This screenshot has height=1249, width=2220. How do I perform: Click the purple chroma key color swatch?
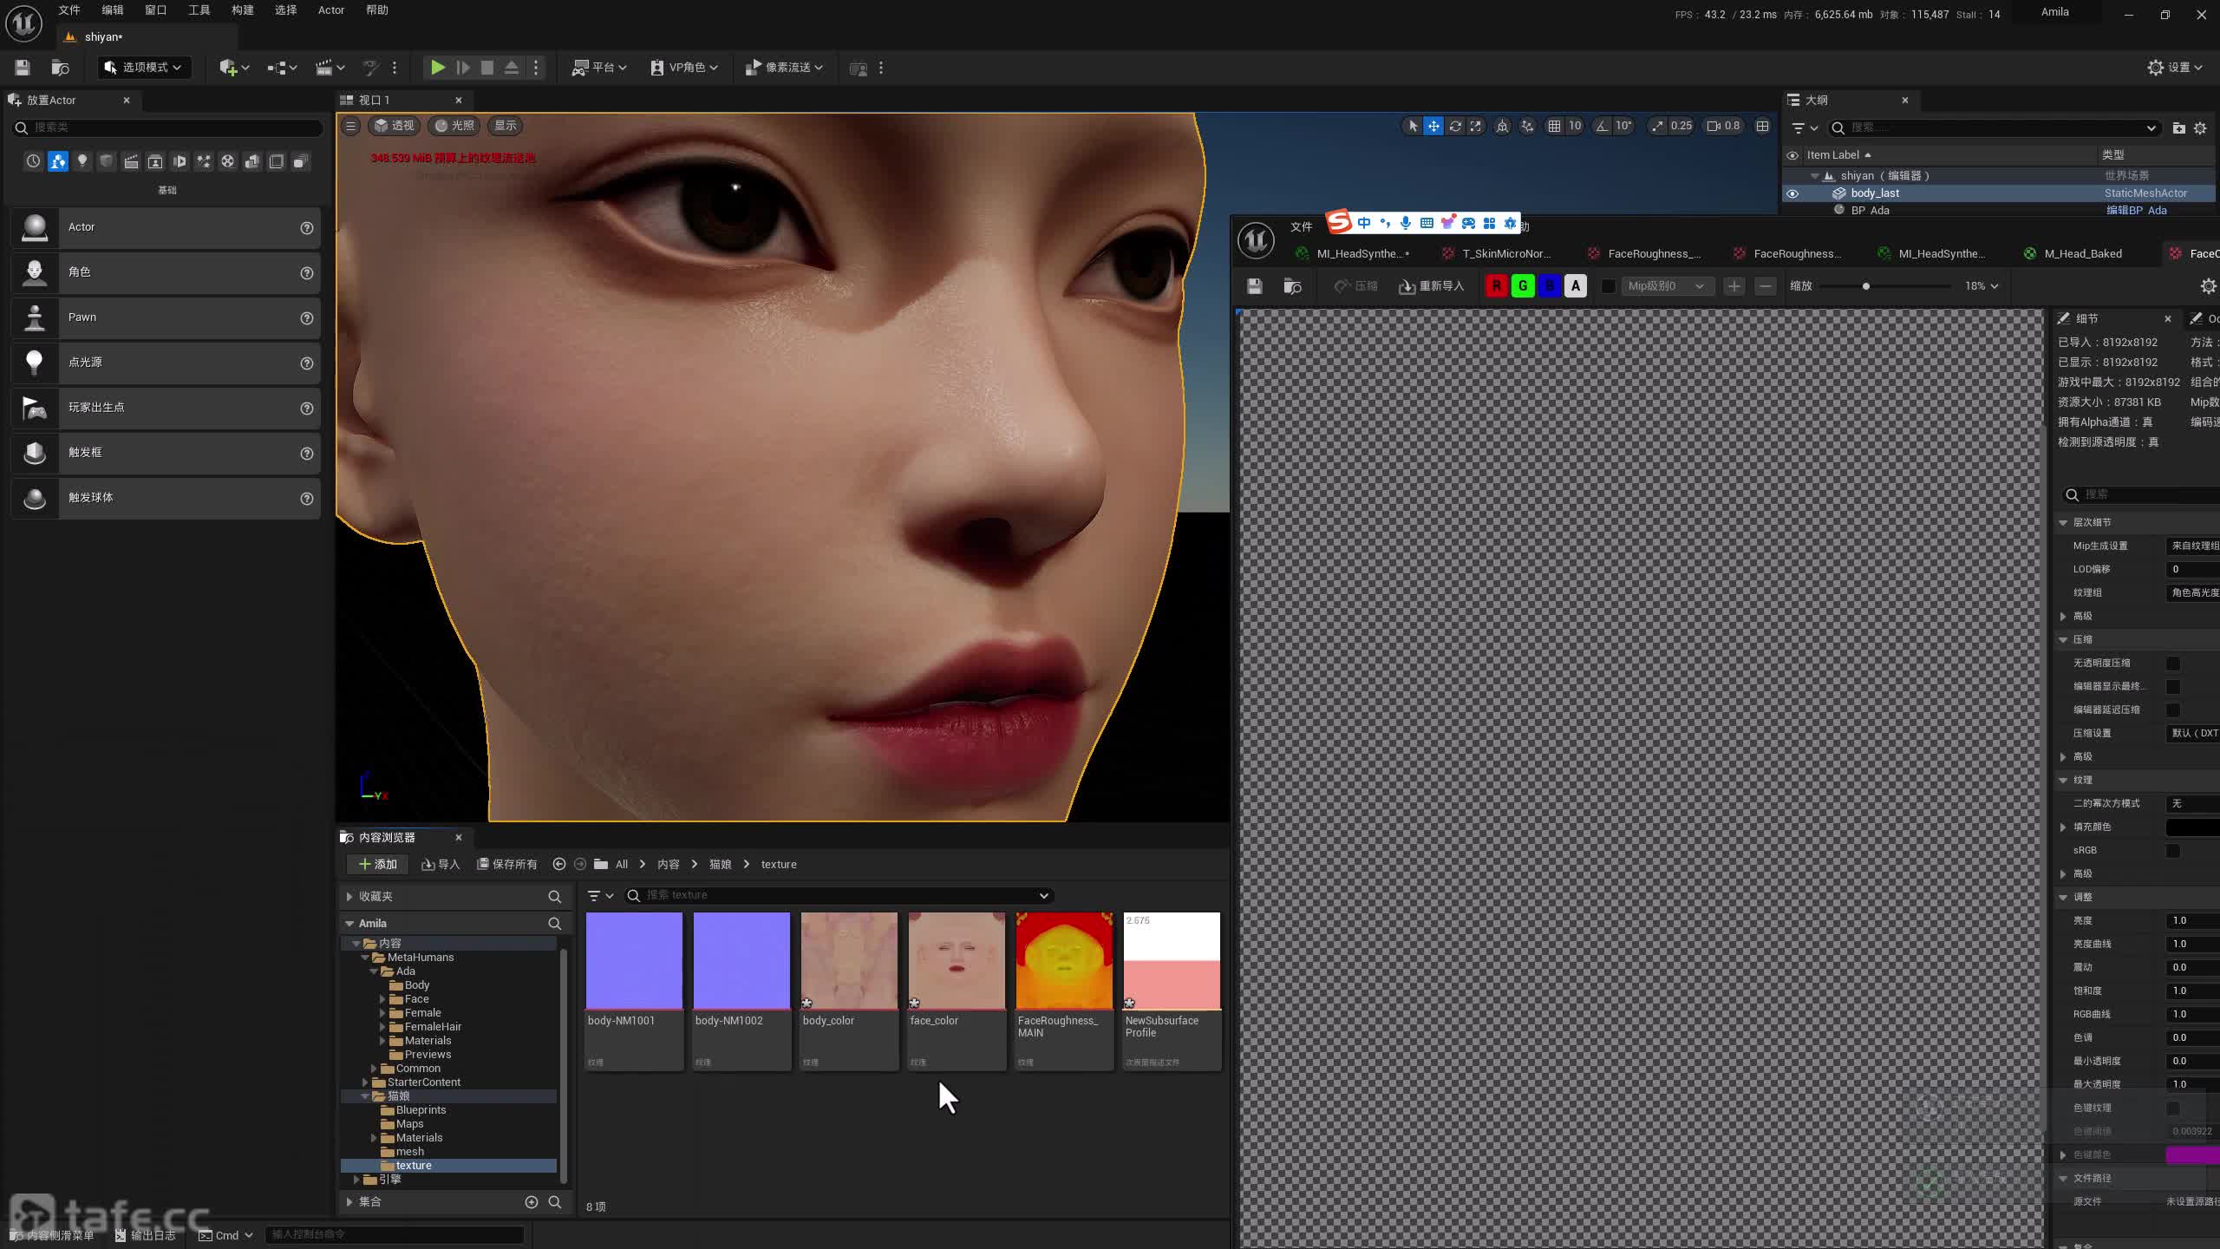point(2192,1154)
